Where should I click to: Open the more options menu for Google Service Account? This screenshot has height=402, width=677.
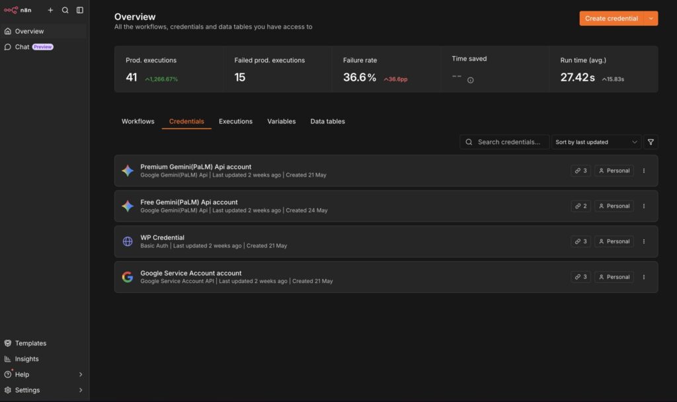644,277
